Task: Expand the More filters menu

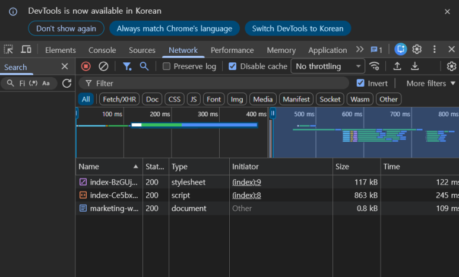Action: pos(430,84)
